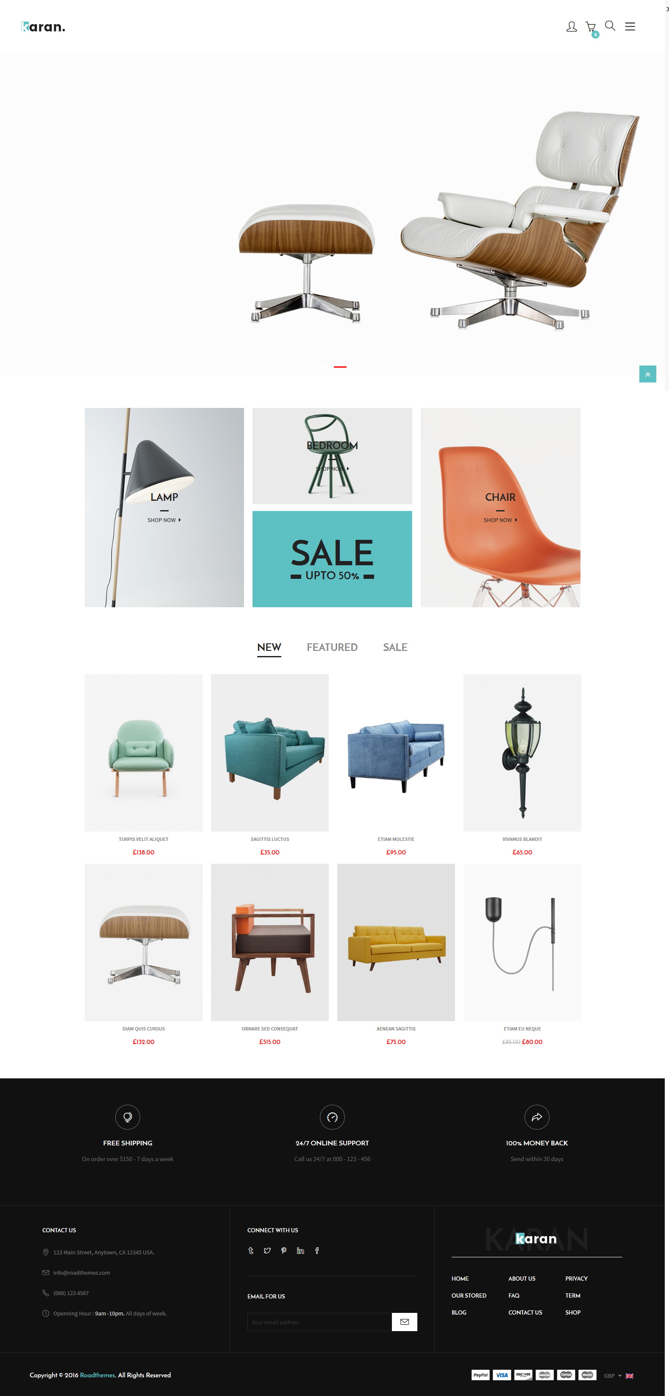Open the Roadthemes copyright link
Image resolution: width=669 pixels, height=1396 pixels.
pyautogui.click(x=97, y=1375)
